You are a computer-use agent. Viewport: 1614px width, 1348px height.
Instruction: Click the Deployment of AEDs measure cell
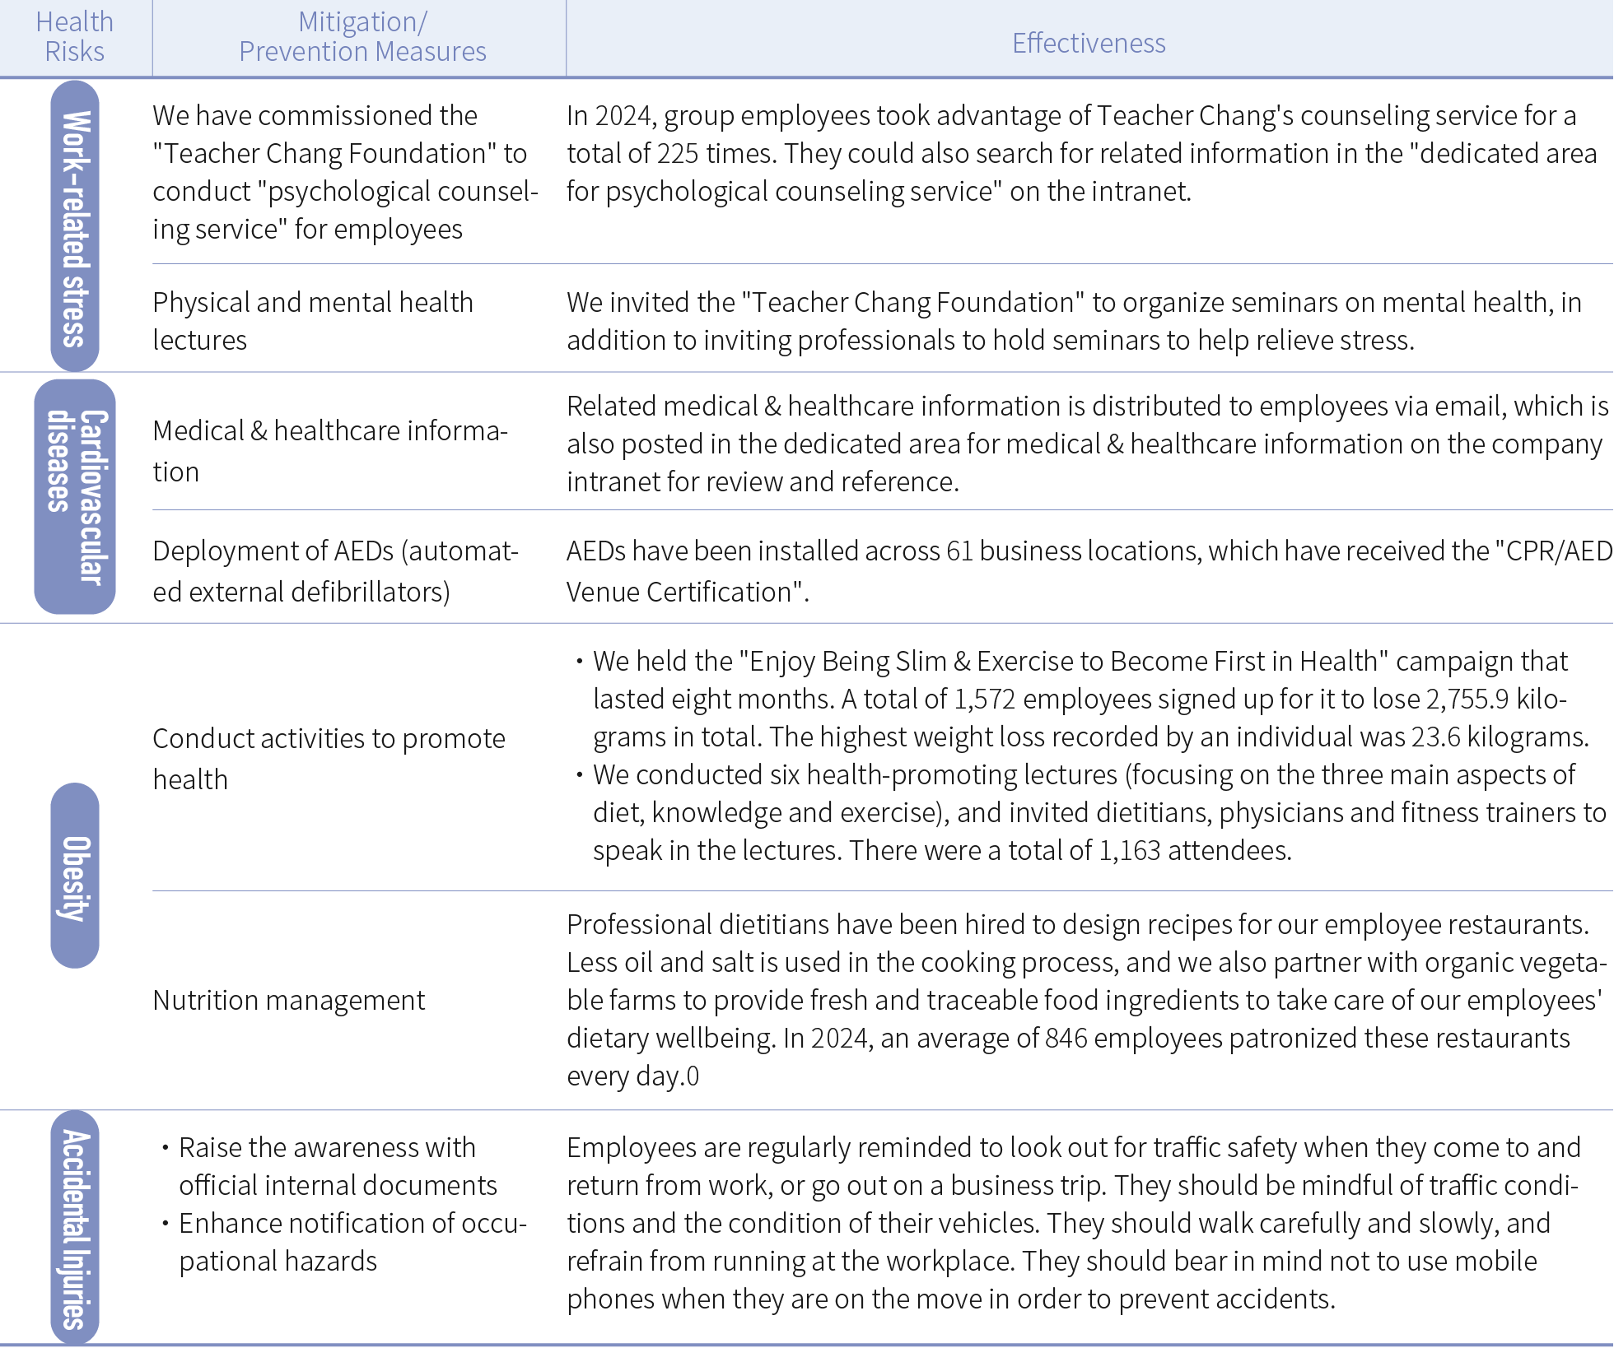click(335, 570)
